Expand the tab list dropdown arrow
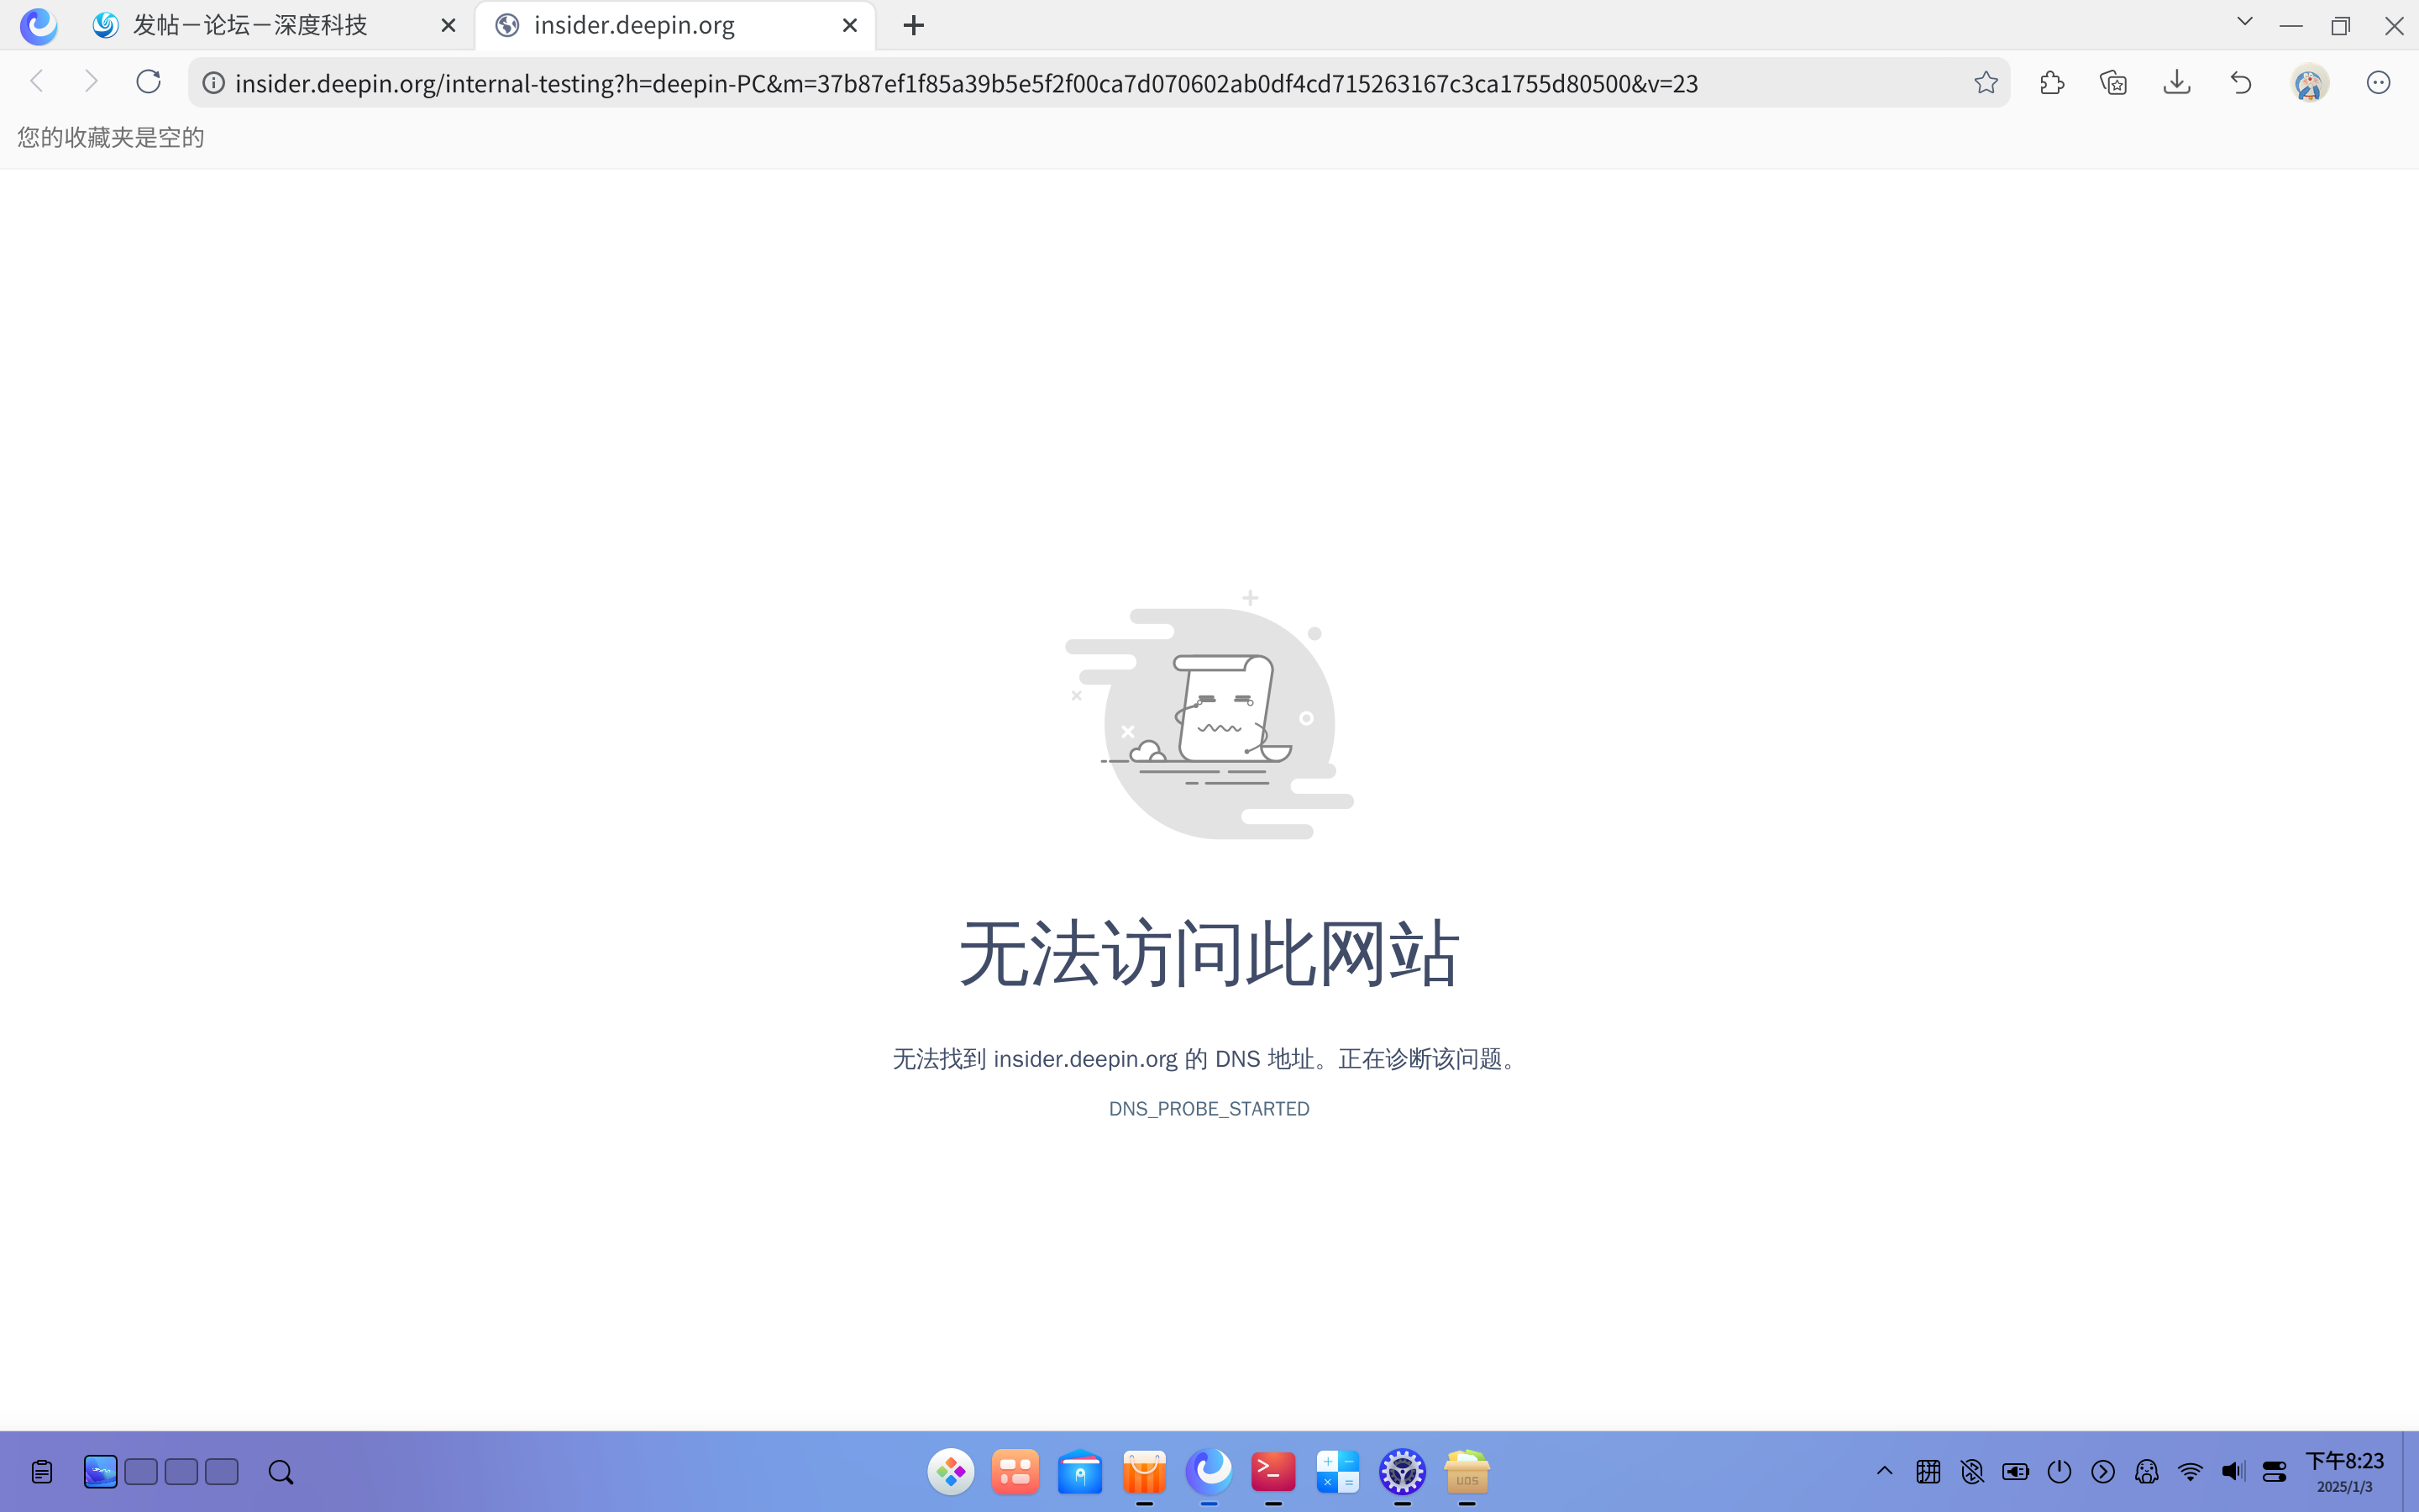The image size is (2419, 1512). 2245,21
